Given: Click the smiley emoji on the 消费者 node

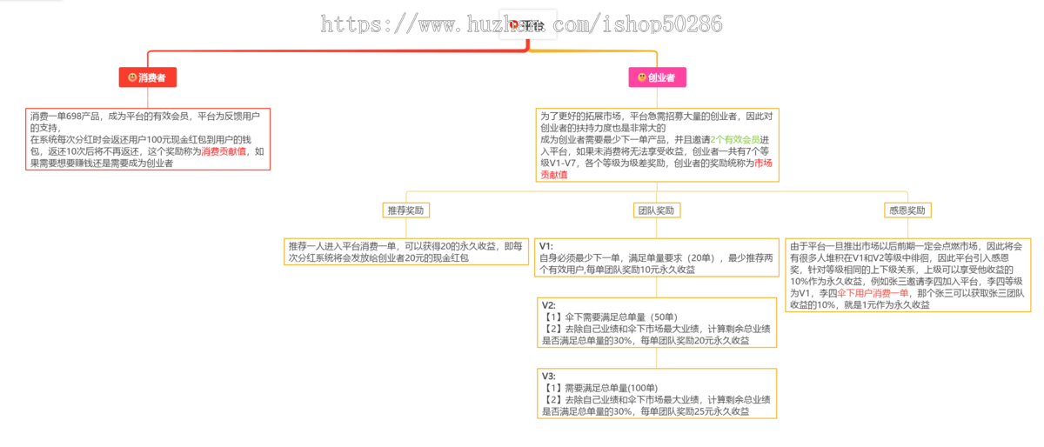Looking at the screenshot, I should point(132,77).
